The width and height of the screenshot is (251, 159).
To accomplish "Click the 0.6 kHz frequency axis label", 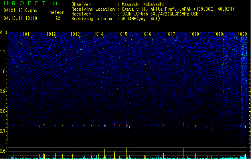I will pyautogui.click(x=4, y=151).
